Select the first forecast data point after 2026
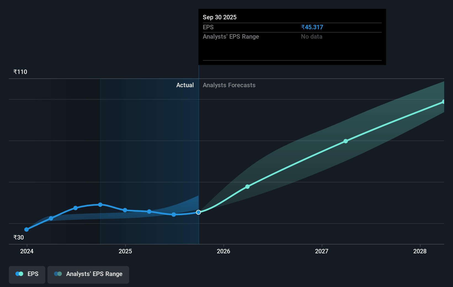Viewport: 453px width, 287px height. tap(247, 187)
